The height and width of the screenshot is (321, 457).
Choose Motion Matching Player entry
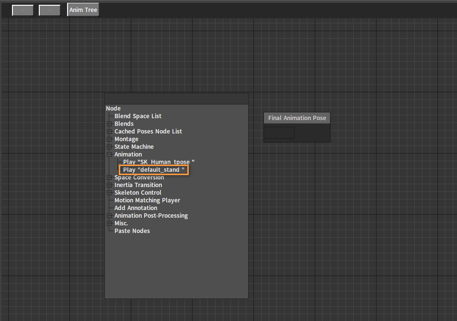(147, 200)
